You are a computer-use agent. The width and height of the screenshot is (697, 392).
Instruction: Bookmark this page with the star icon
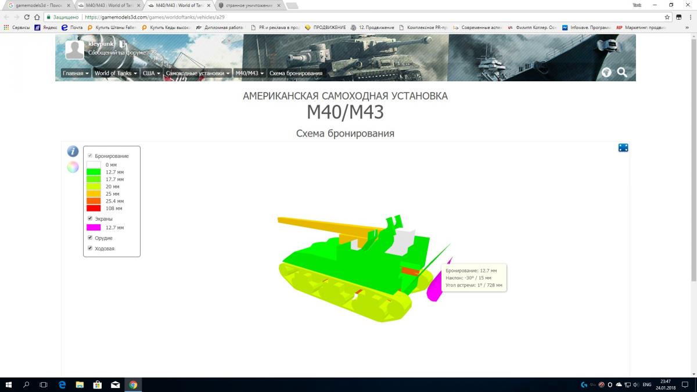click(667, 17)
